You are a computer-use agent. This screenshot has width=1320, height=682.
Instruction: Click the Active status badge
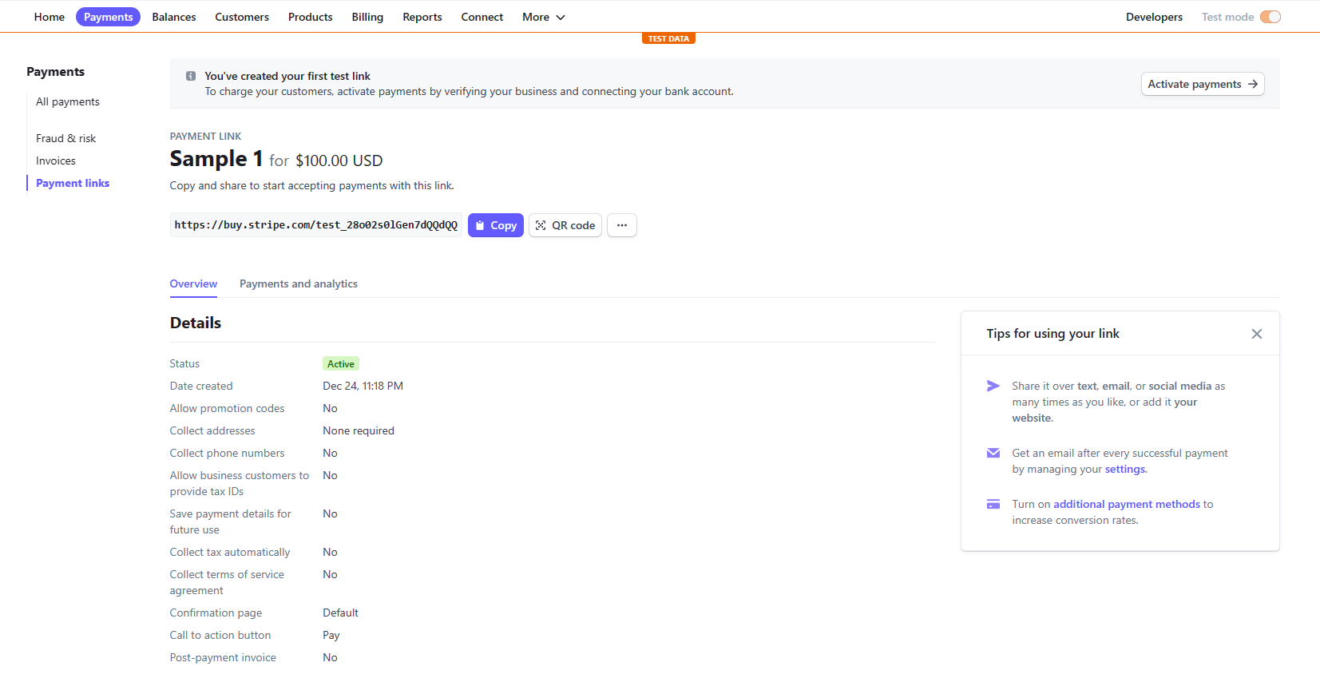click(x=341, y=363)
